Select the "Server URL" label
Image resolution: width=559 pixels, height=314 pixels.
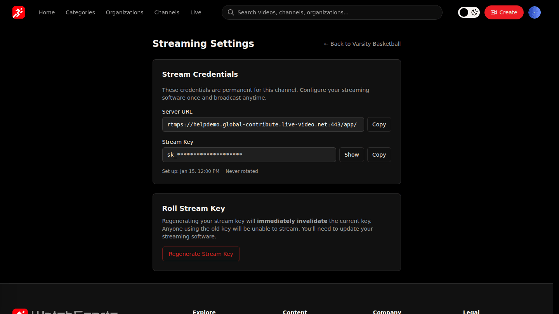tap(177, 112)
